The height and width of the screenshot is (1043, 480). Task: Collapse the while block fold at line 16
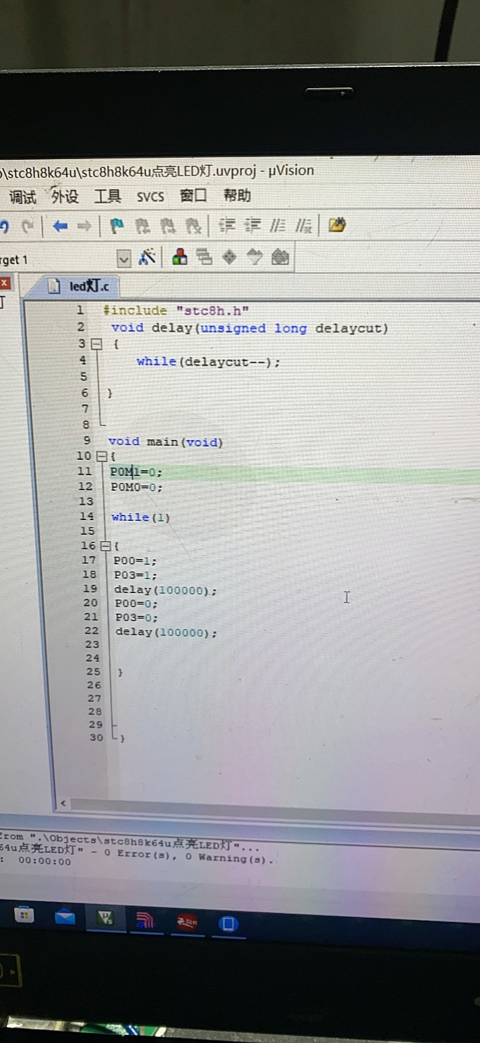pos(105,546)
